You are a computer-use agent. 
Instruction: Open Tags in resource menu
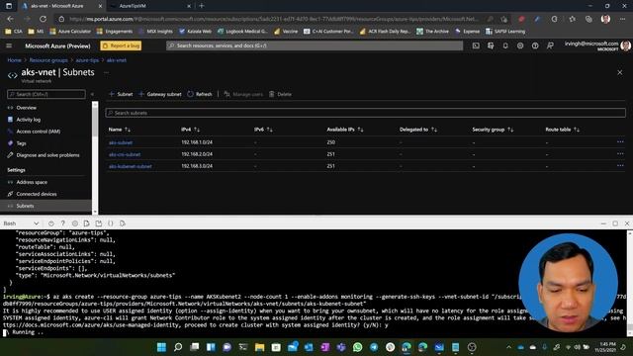click(x=21, y=143)
